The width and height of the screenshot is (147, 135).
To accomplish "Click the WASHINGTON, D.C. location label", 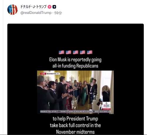I will tap(53, 74).
